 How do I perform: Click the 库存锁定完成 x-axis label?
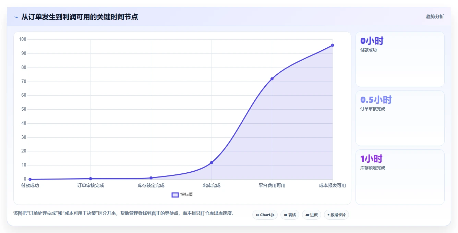click(x=151, y=185)
